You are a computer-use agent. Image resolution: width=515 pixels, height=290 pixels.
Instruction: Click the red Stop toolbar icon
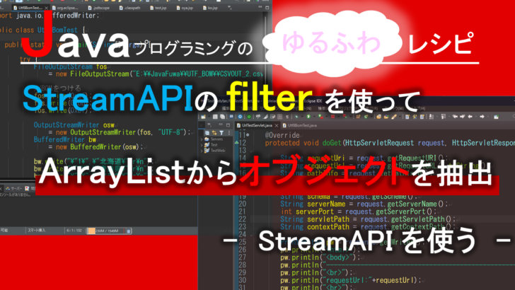(x=332, y=117)
